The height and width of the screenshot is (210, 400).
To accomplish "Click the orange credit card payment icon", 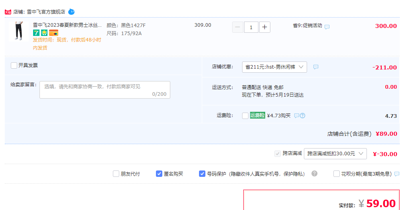I will (x=53, y=33).
